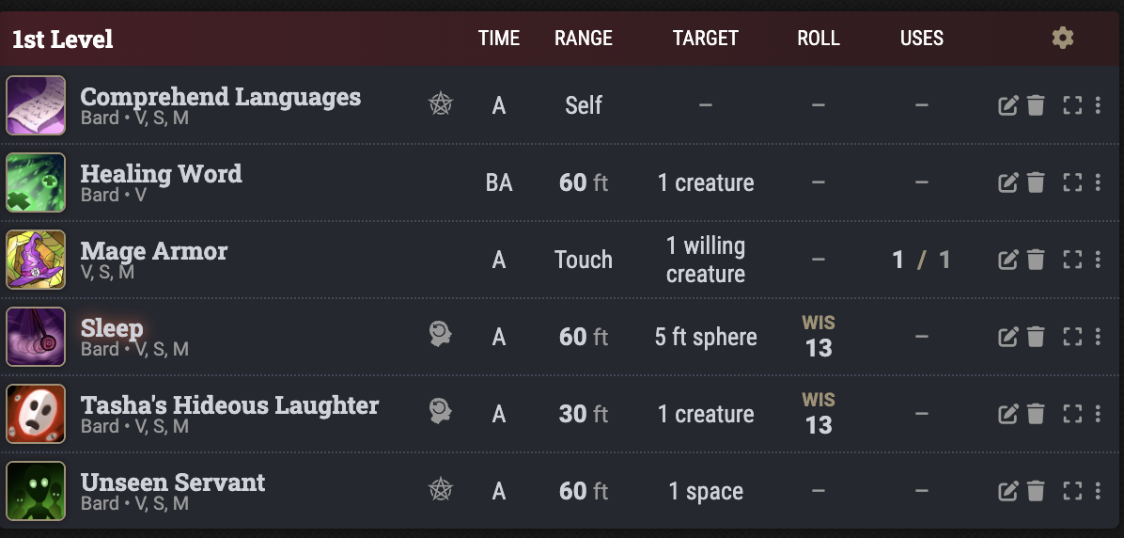This screenshot has width=1124, height=538.
Task: Click the Sleep spell name
Action: [112, 328]
